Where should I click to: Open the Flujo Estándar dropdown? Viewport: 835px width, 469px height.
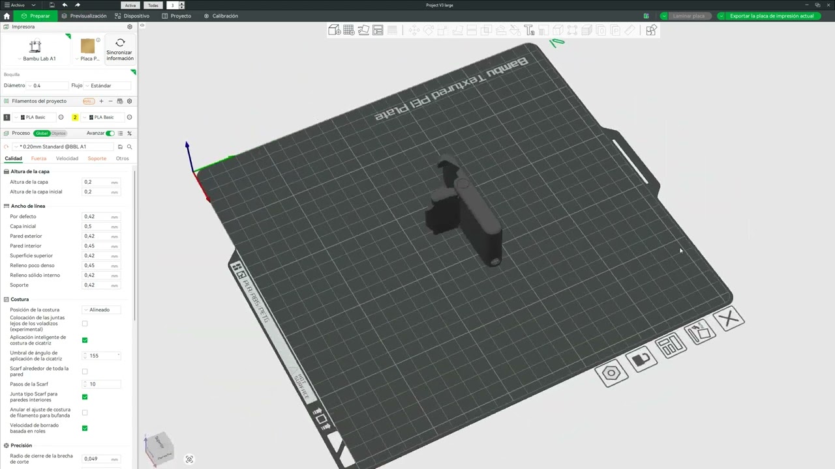click(x=108, y=85)
